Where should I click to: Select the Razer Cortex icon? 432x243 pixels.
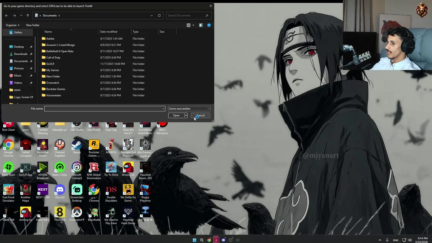pos(60,170)
